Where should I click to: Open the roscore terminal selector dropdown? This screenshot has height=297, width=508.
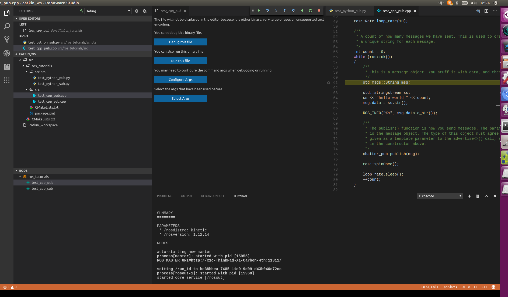(x=440, y=196)
